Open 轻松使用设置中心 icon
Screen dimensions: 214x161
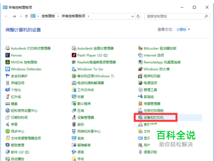coord(8,110)
